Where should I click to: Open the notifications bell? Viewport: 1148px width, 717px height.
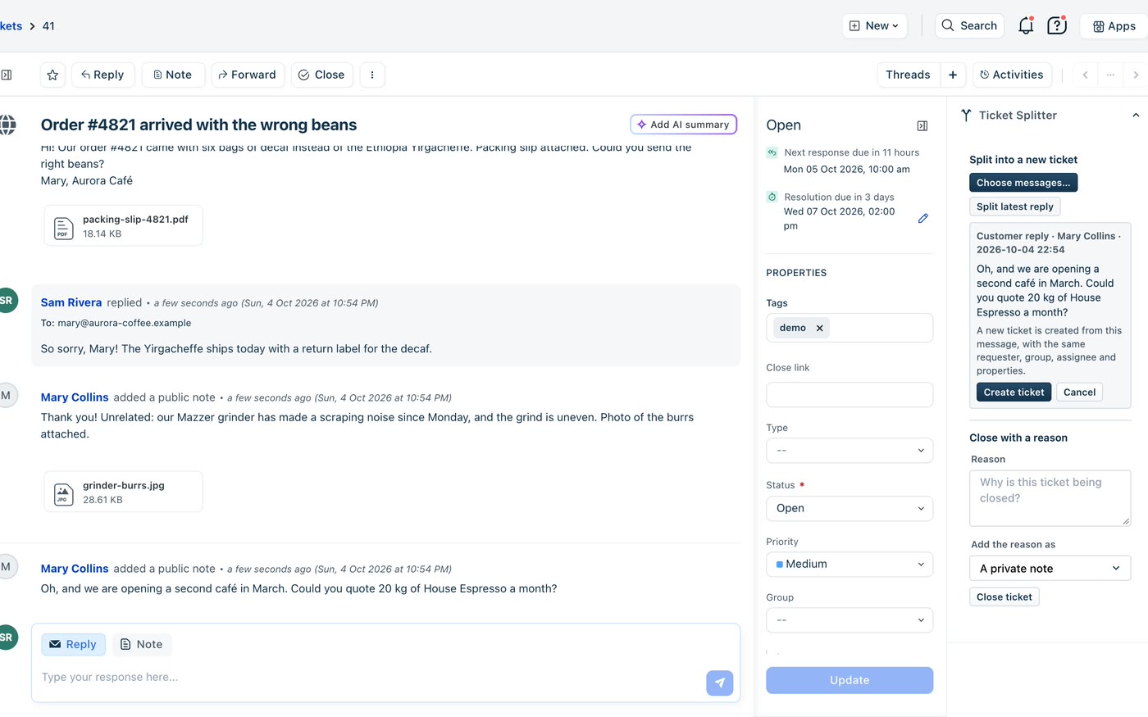click(x=1026, y=25)
